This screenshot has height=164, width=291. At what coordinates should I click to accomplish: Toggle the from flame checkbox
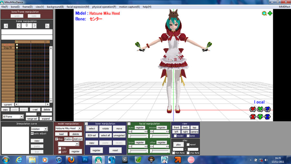tap(174, 153)
